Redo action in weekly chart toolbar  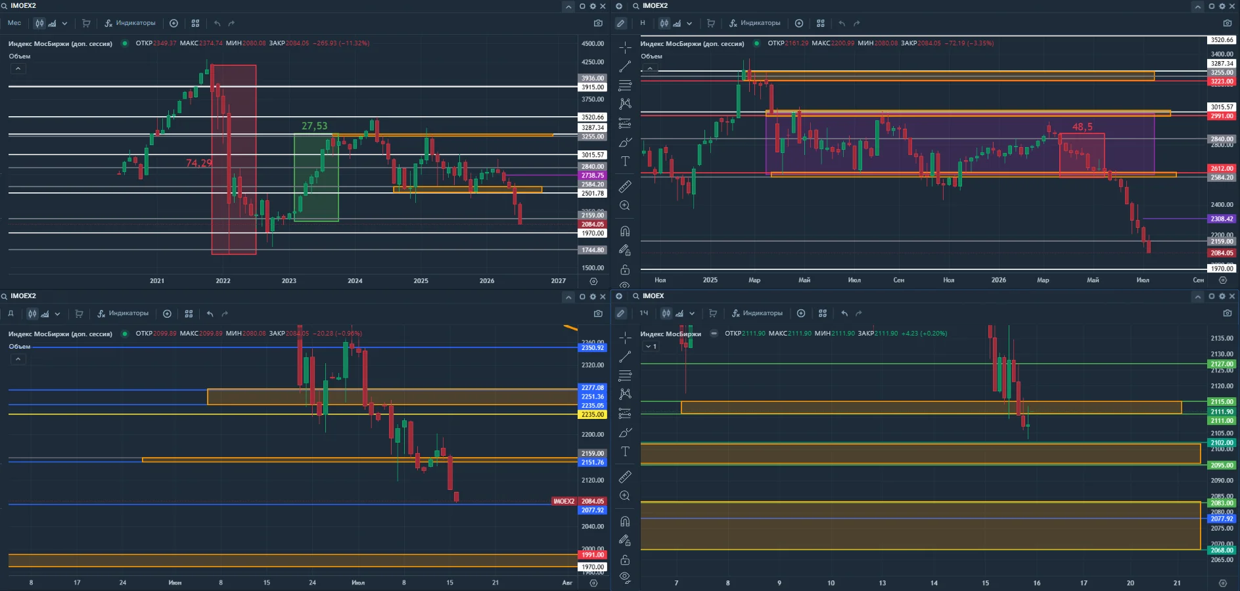point(857,23)
